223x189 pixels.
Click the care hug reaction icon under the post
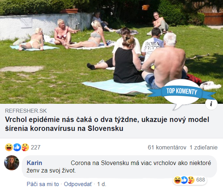pyautogui.click(x=25, y=147)
